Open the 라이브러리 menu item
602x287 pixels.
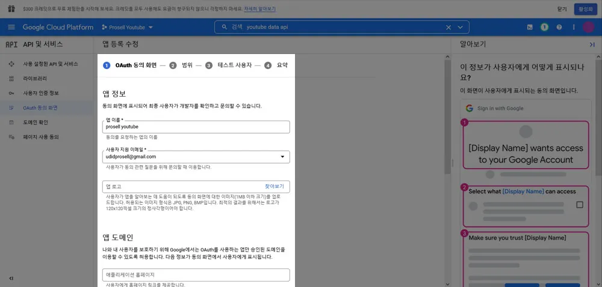click(x=36, y=79)
